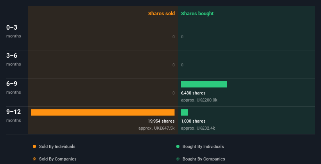
Task: Click the 3–6 months row label
Action: pos(14,59)
